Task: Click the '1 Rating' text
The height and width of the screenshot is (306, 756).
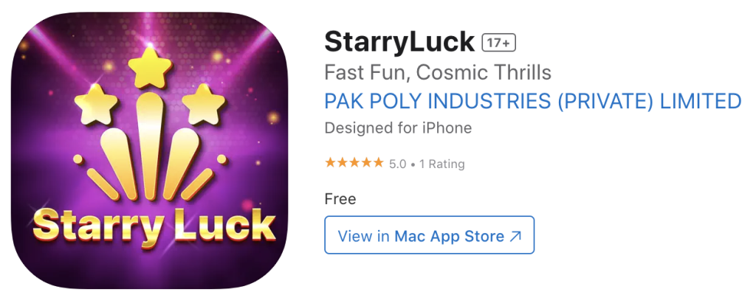Action: tap(441, 164)
